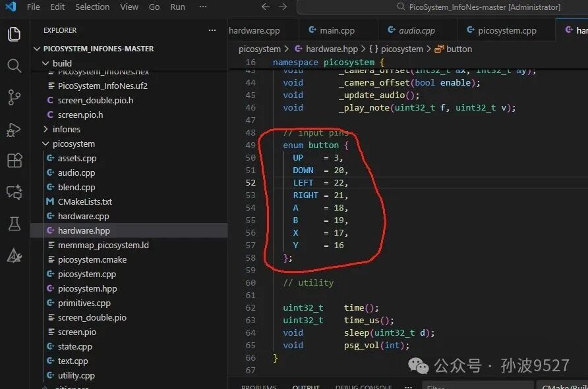Click line number 52 in the gutter
The width and height of the screenshot is (588, 389).
(250, 183)
